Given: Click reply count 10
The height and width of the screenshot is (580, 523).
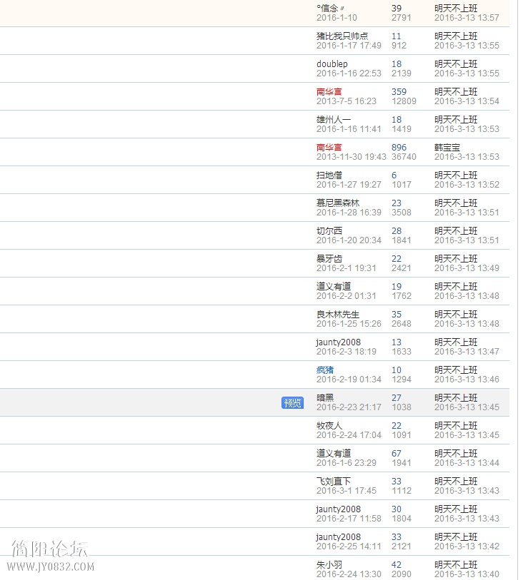Looking at the screenshot, I should coord(397,370).
